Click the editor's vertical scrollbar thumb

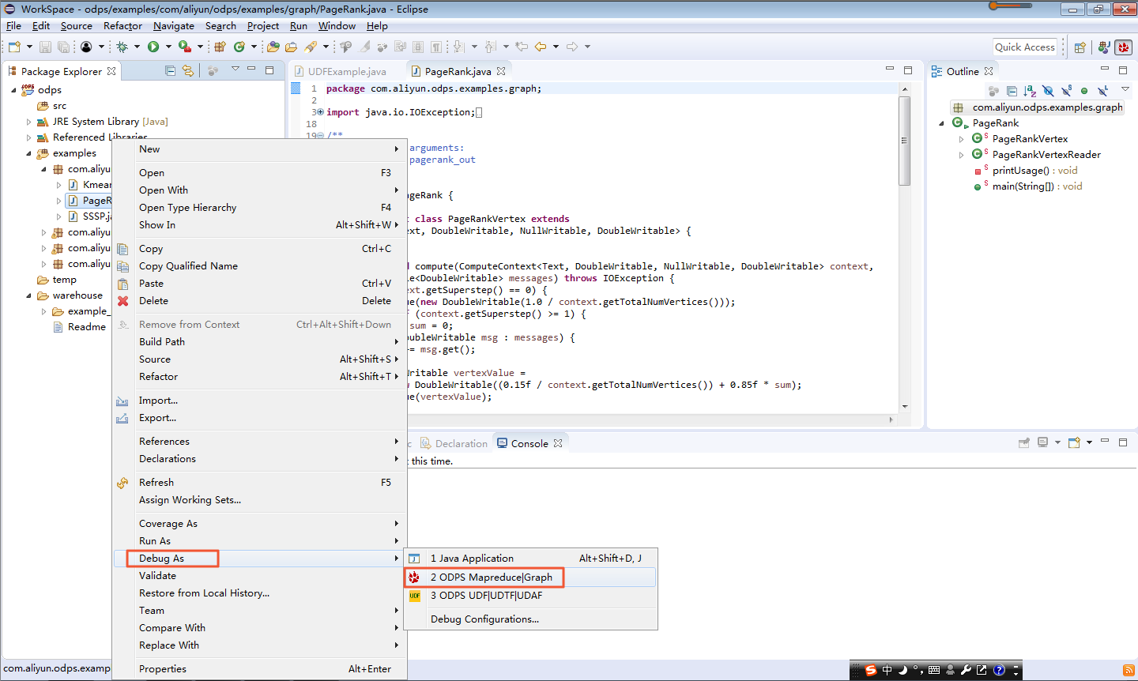(x=904, y=141)
